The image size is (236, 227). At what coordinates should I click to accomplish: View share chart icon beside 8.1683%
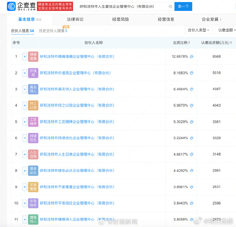pos(192,73)
